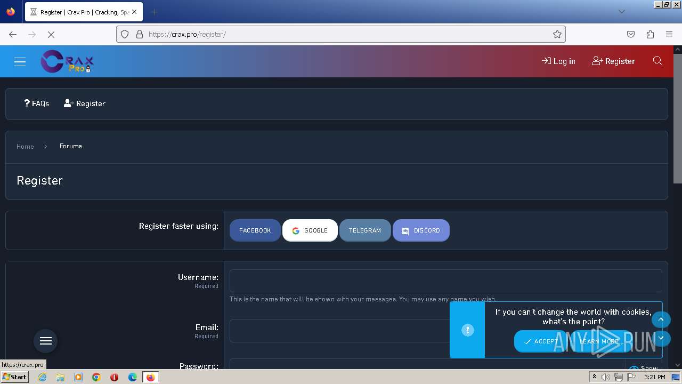Open Forums breadcrumb link
Image resolution: width=682 pixels, height=384 pixels.
point(71,146)
